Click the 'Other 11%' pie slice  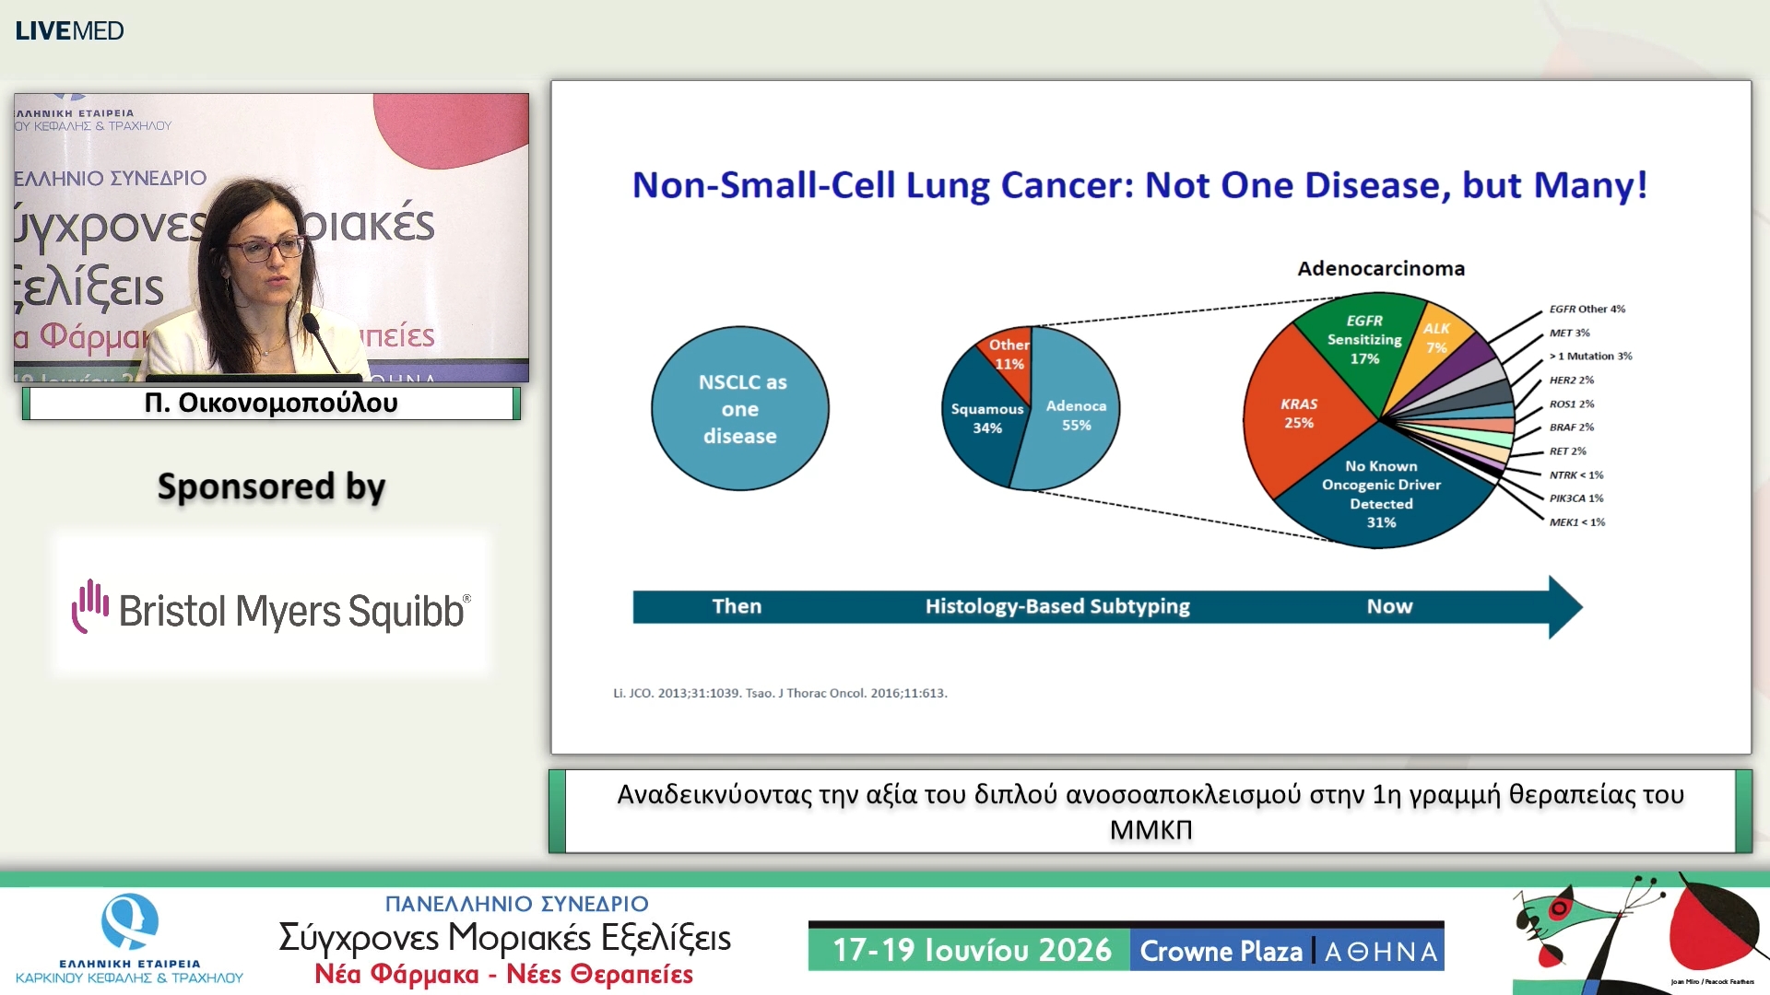pyautogui.click(x=1009, y=354)
